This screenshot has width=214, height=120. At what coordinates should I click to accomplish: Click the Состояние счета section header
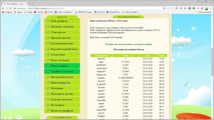click(x=62, y=117)
